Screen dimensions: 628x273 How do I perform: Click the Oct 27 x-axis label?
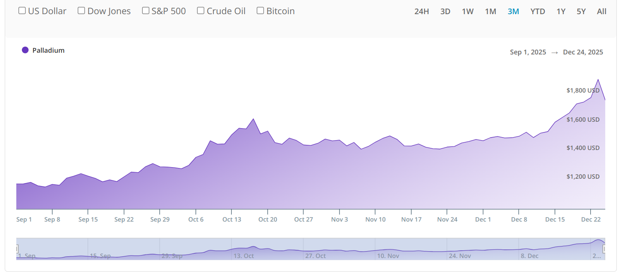303,219
